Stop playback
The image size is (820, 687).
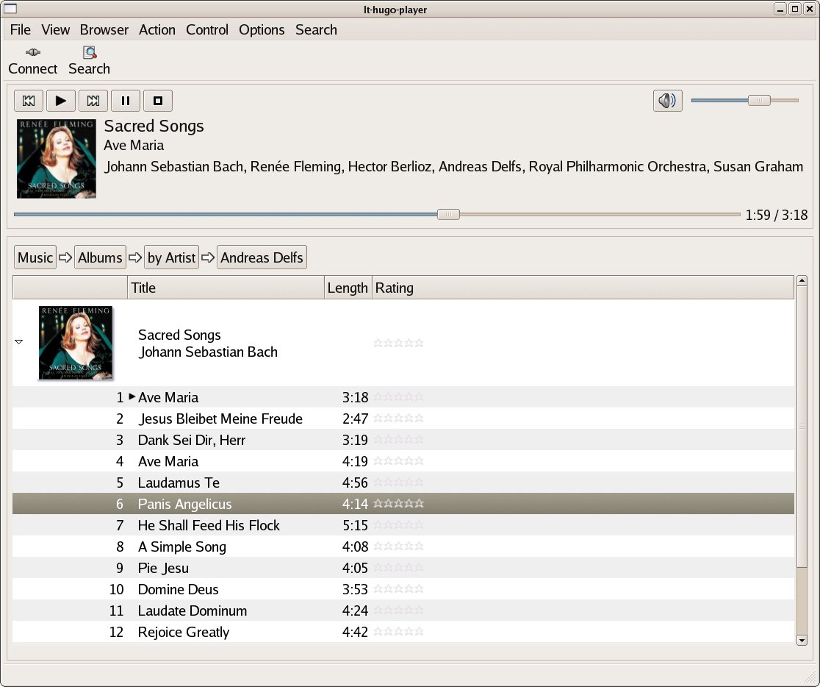pyautogui.click(x=158, y=101)
